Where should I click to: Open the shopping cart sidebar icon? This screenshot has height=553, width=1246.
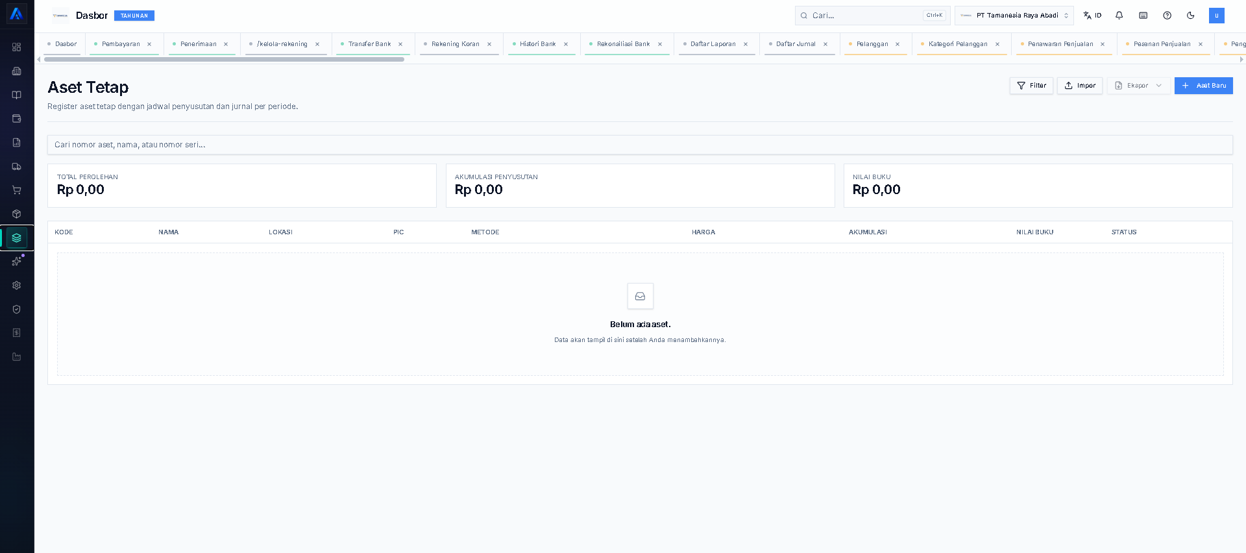tap(17, 190)
